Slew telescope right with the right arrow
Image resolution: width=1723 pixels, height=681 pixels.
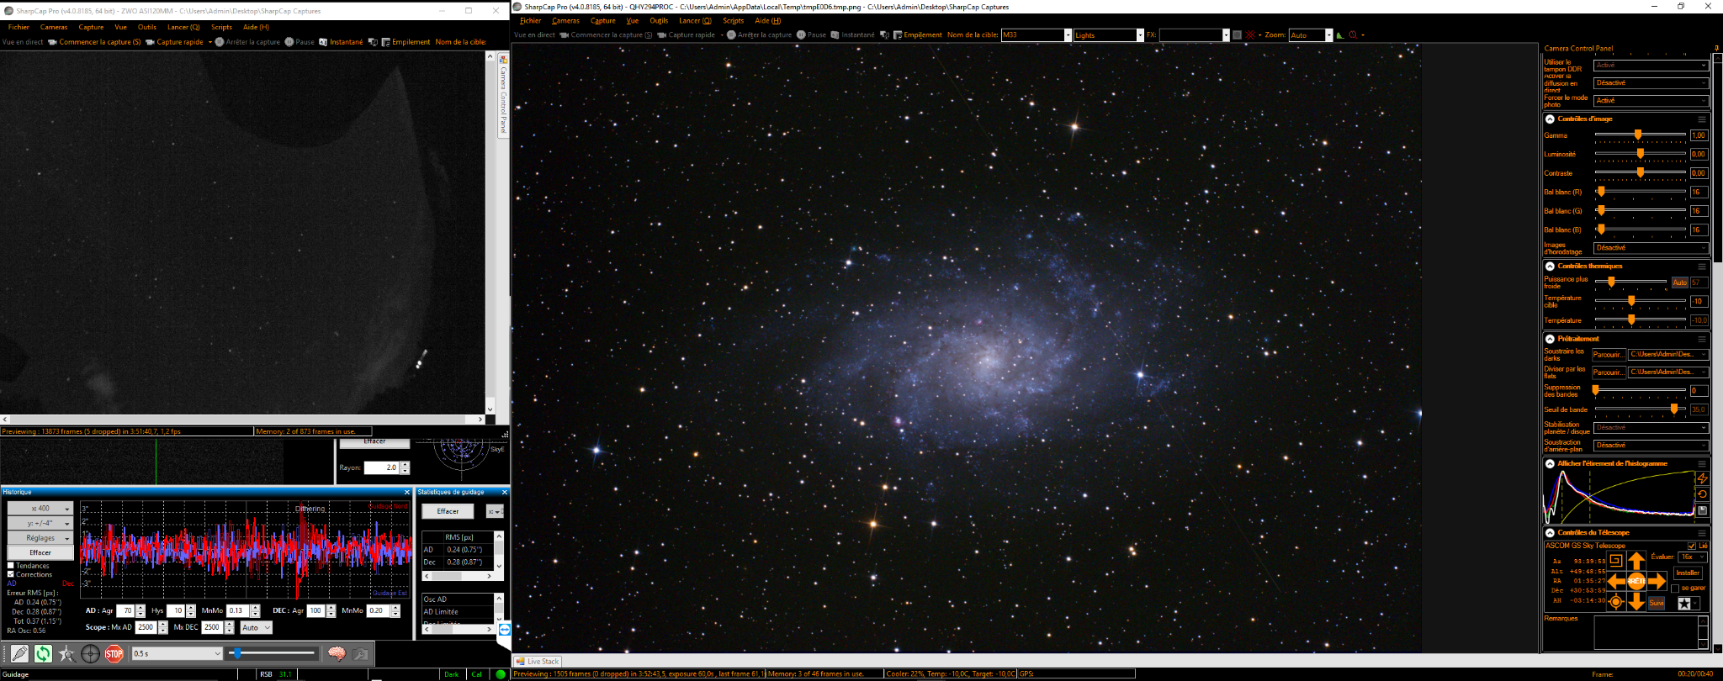(1657, 581)
